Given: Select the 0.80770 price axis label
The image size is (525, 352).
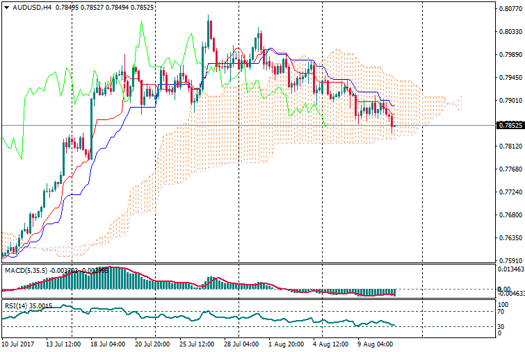Looking at the screenshot, I should (x=508, y=9).
